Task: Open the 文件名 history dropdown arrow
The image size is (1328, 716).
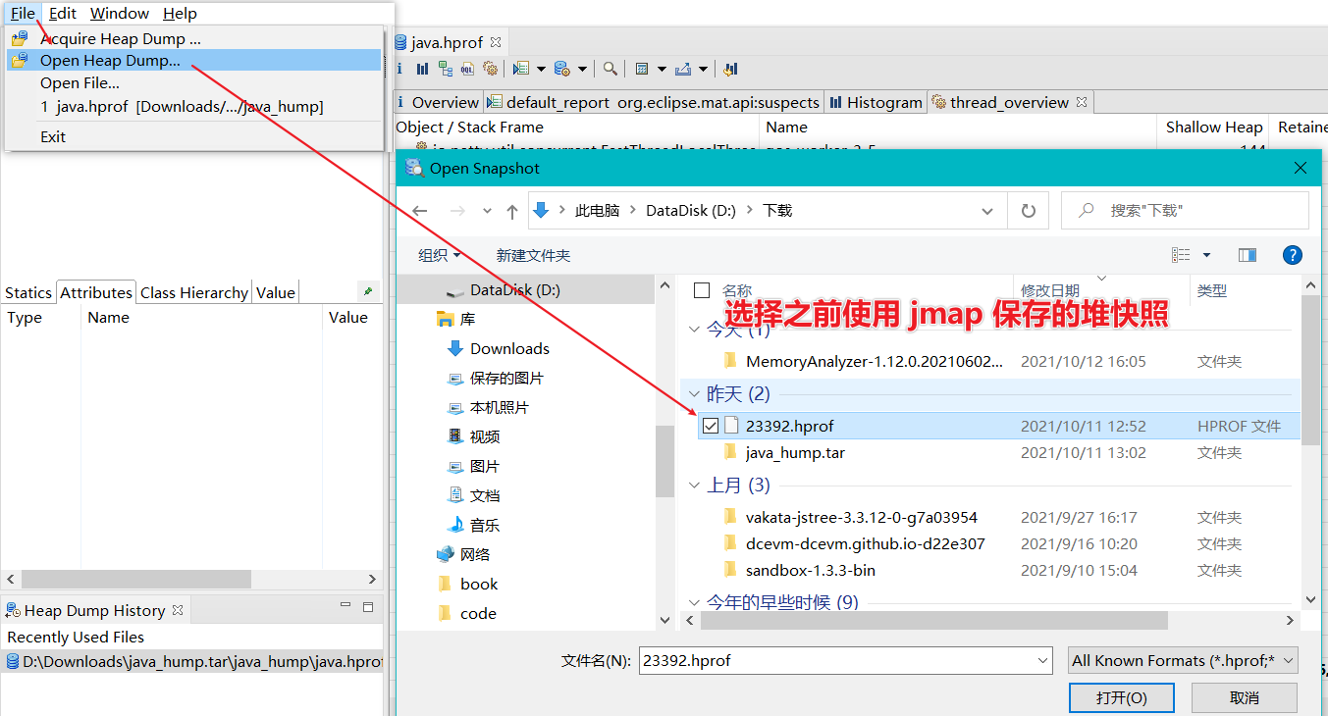Action: click(x=1042, y=661)
